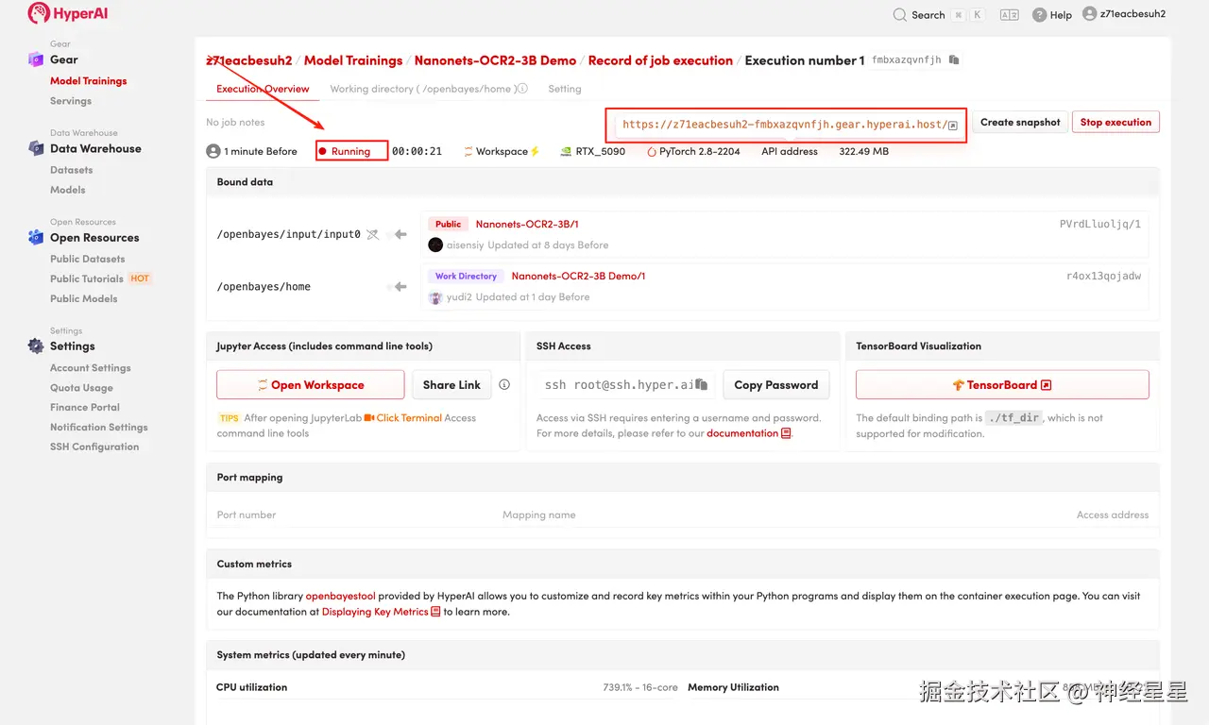
Task: Click the user avatar beside 1 minute Before
Action: point(213,151)
